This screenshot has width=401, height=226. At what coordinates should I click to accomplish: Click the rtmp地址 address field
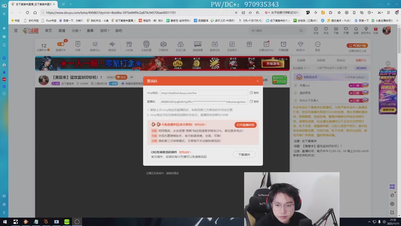[204, 93]
